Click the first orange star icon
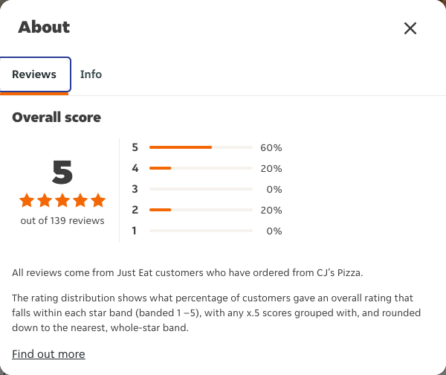This screenshot has width=446, height=375. pos(27,200)
